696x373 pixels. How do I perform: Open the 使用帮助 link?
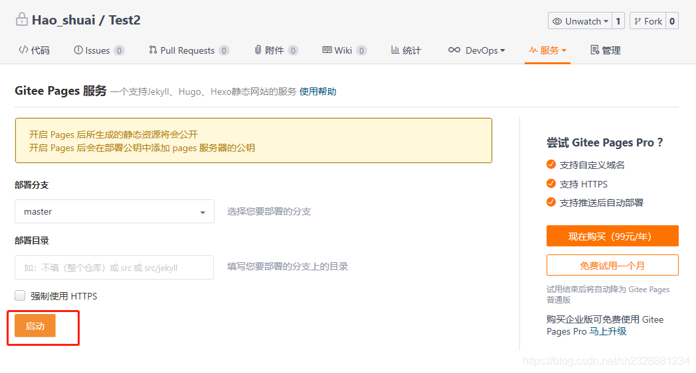pos(318,91)
